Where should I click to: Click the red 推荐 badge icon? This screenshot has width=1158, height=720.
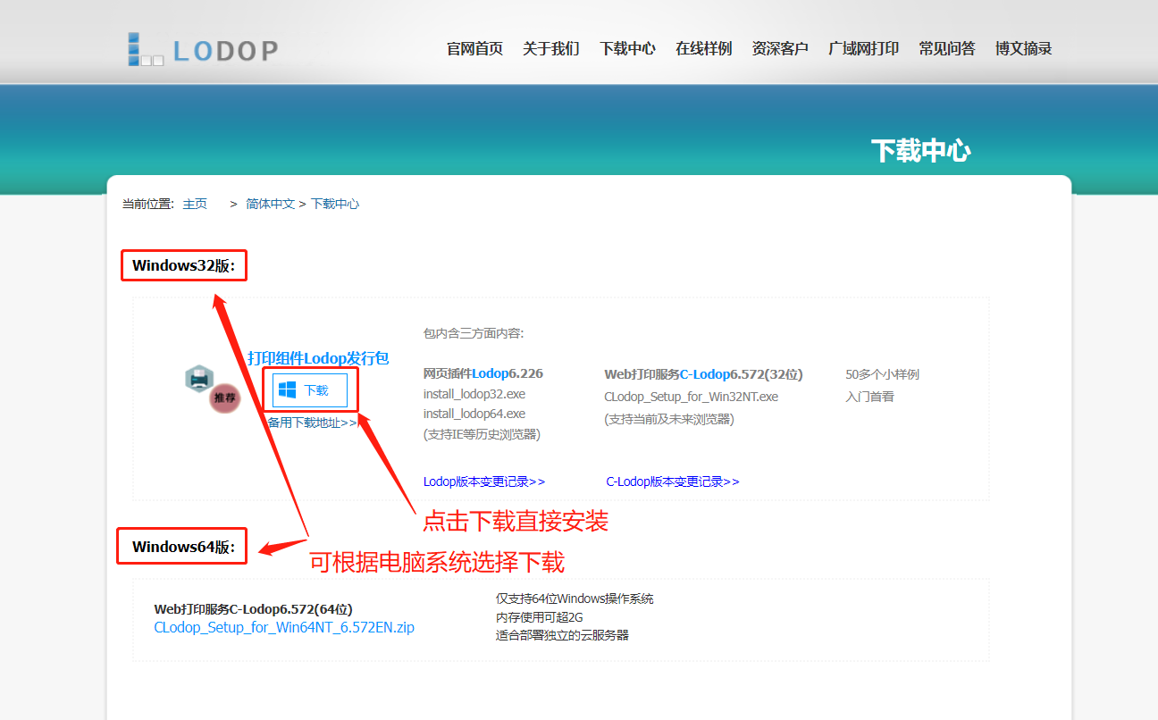pos(225,398)
